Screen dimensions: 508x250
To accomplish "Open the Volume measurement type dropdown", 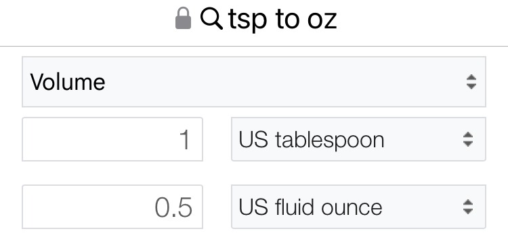I will pyautogui.click(x=254, y=82).
